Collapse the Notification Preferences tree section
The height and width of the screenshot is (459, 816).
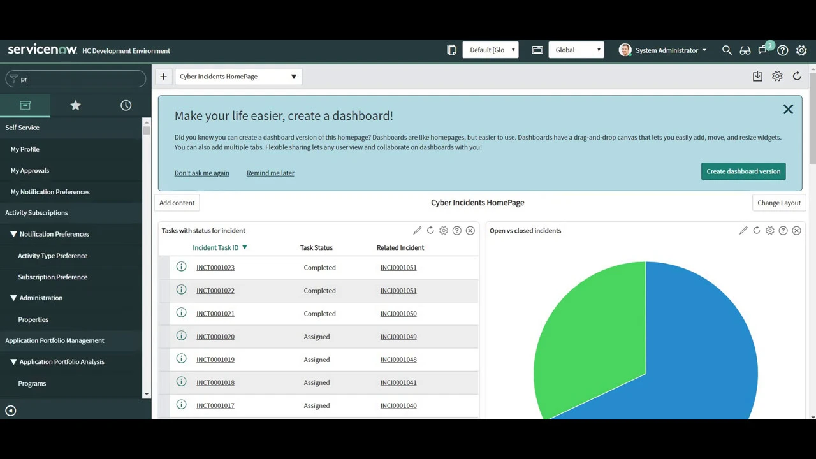tap(13, 234)
